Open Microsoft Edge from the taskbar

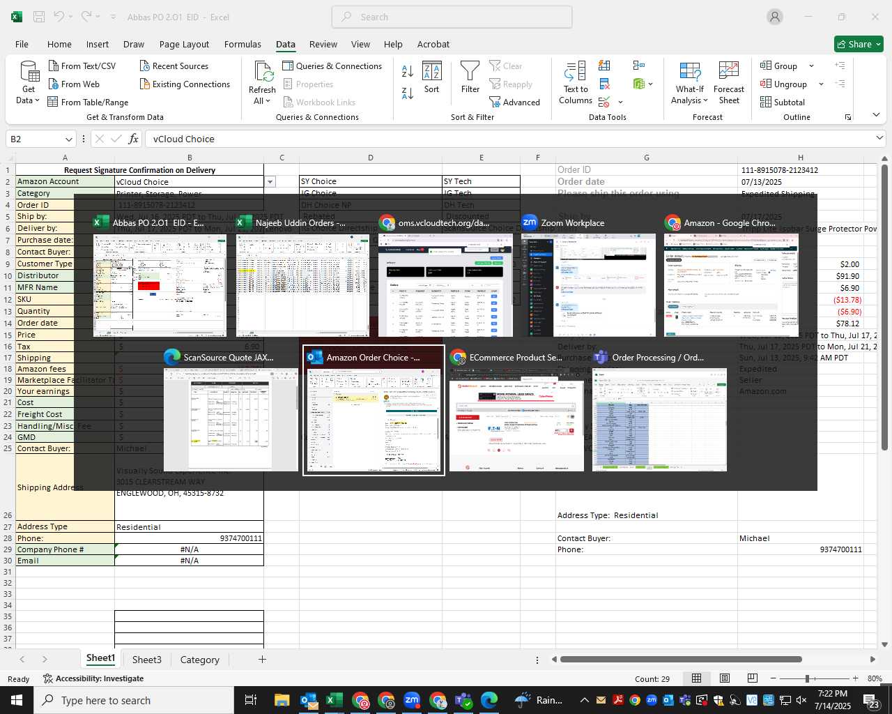coord(489,700)
